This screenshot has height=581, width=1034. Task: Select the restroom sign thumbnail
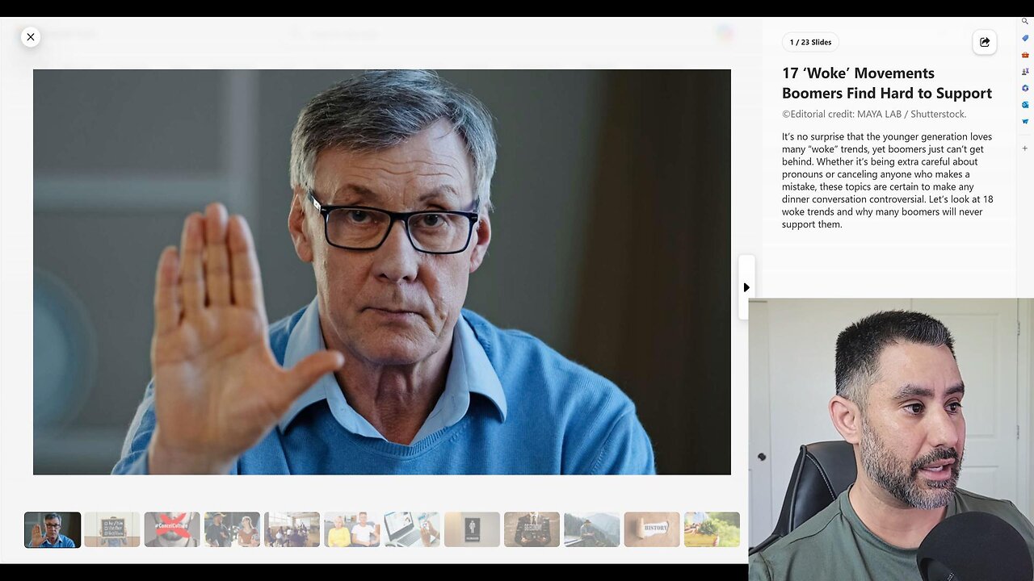(472, 530)
